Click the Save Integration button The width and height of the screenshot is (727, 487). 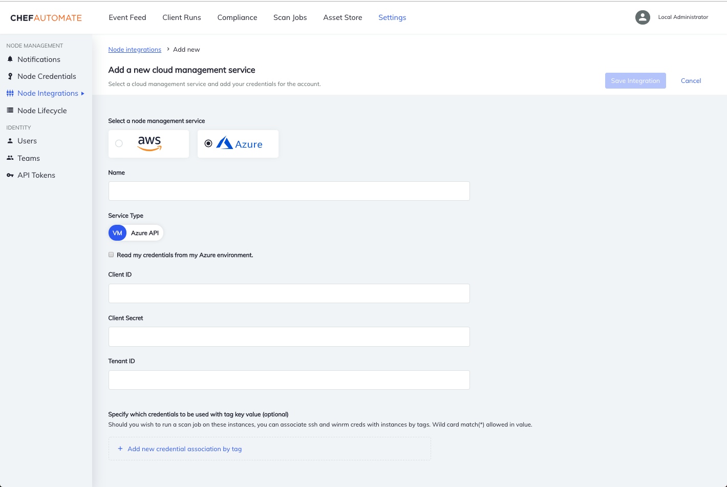pyautogui.click(x=635, y=80)
